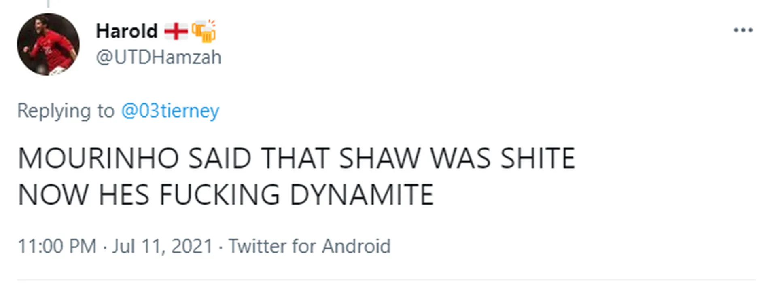Open the Harold display name profile link
Viewport: 774px width, 283px height.
pos(127,31)
